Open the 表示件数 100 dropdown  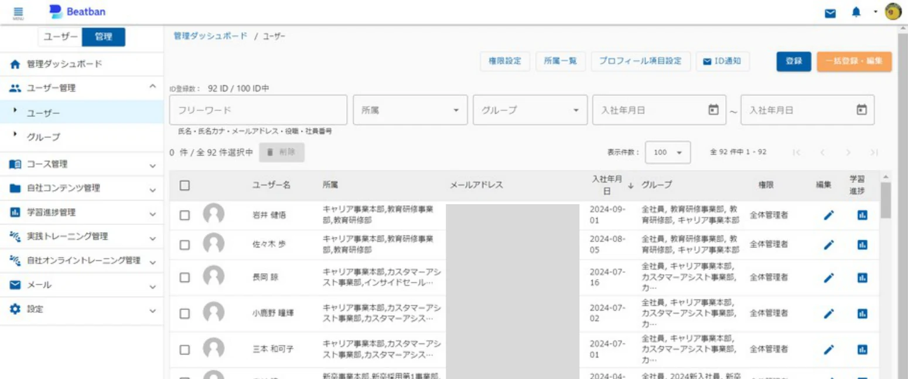tap(668, 152)
